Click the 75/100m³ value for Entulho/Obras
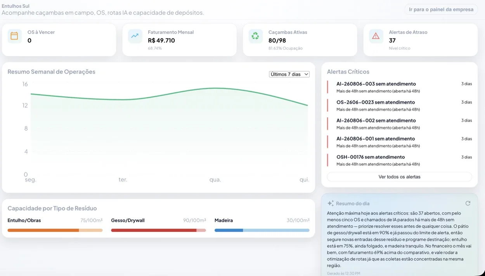 [x=92, y=220]
